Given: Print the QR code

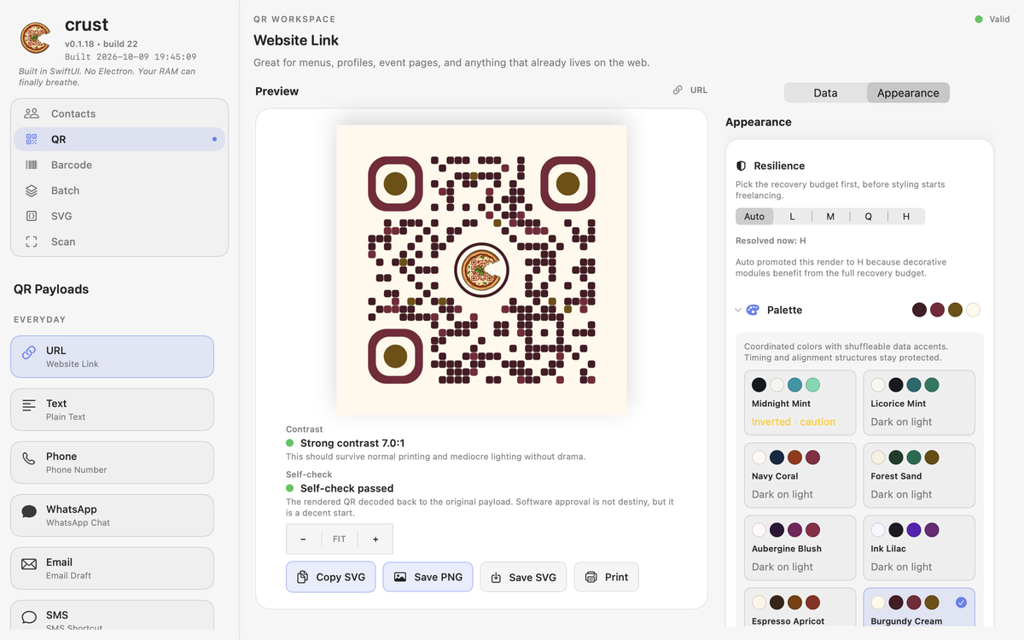Looking at the screenshot, I should pos(606,577).
